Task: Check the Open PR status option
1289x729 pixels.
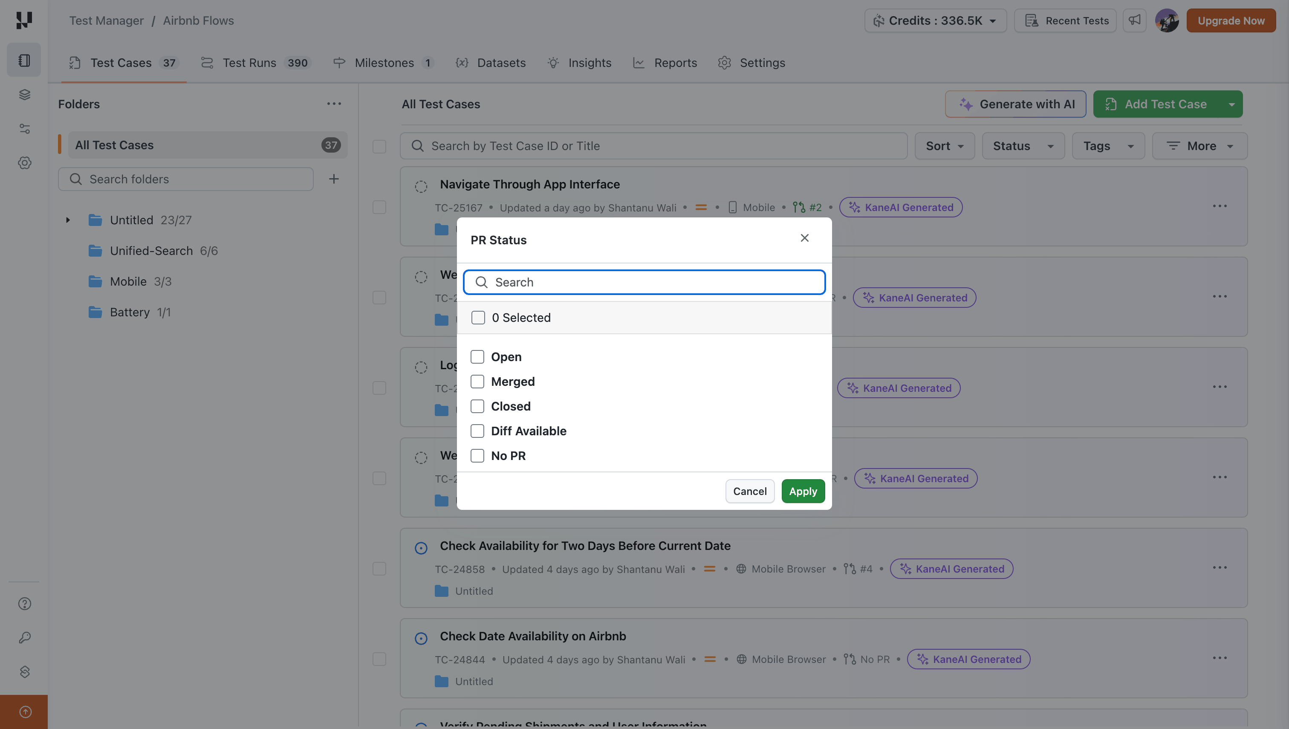Action: (x=477, y=357)
